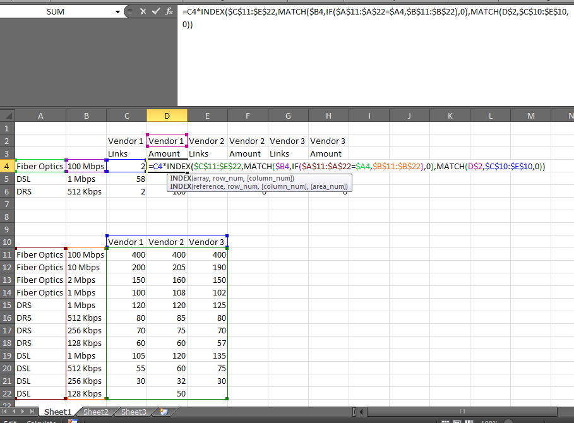Click the horizontal scrollbar thumb
Viewport: 574px width, 423px height.
point(462,412)
